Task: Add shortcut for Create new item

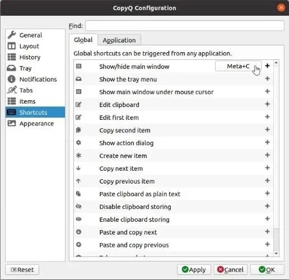Action: pyautogui.click(x=267, y=155)
